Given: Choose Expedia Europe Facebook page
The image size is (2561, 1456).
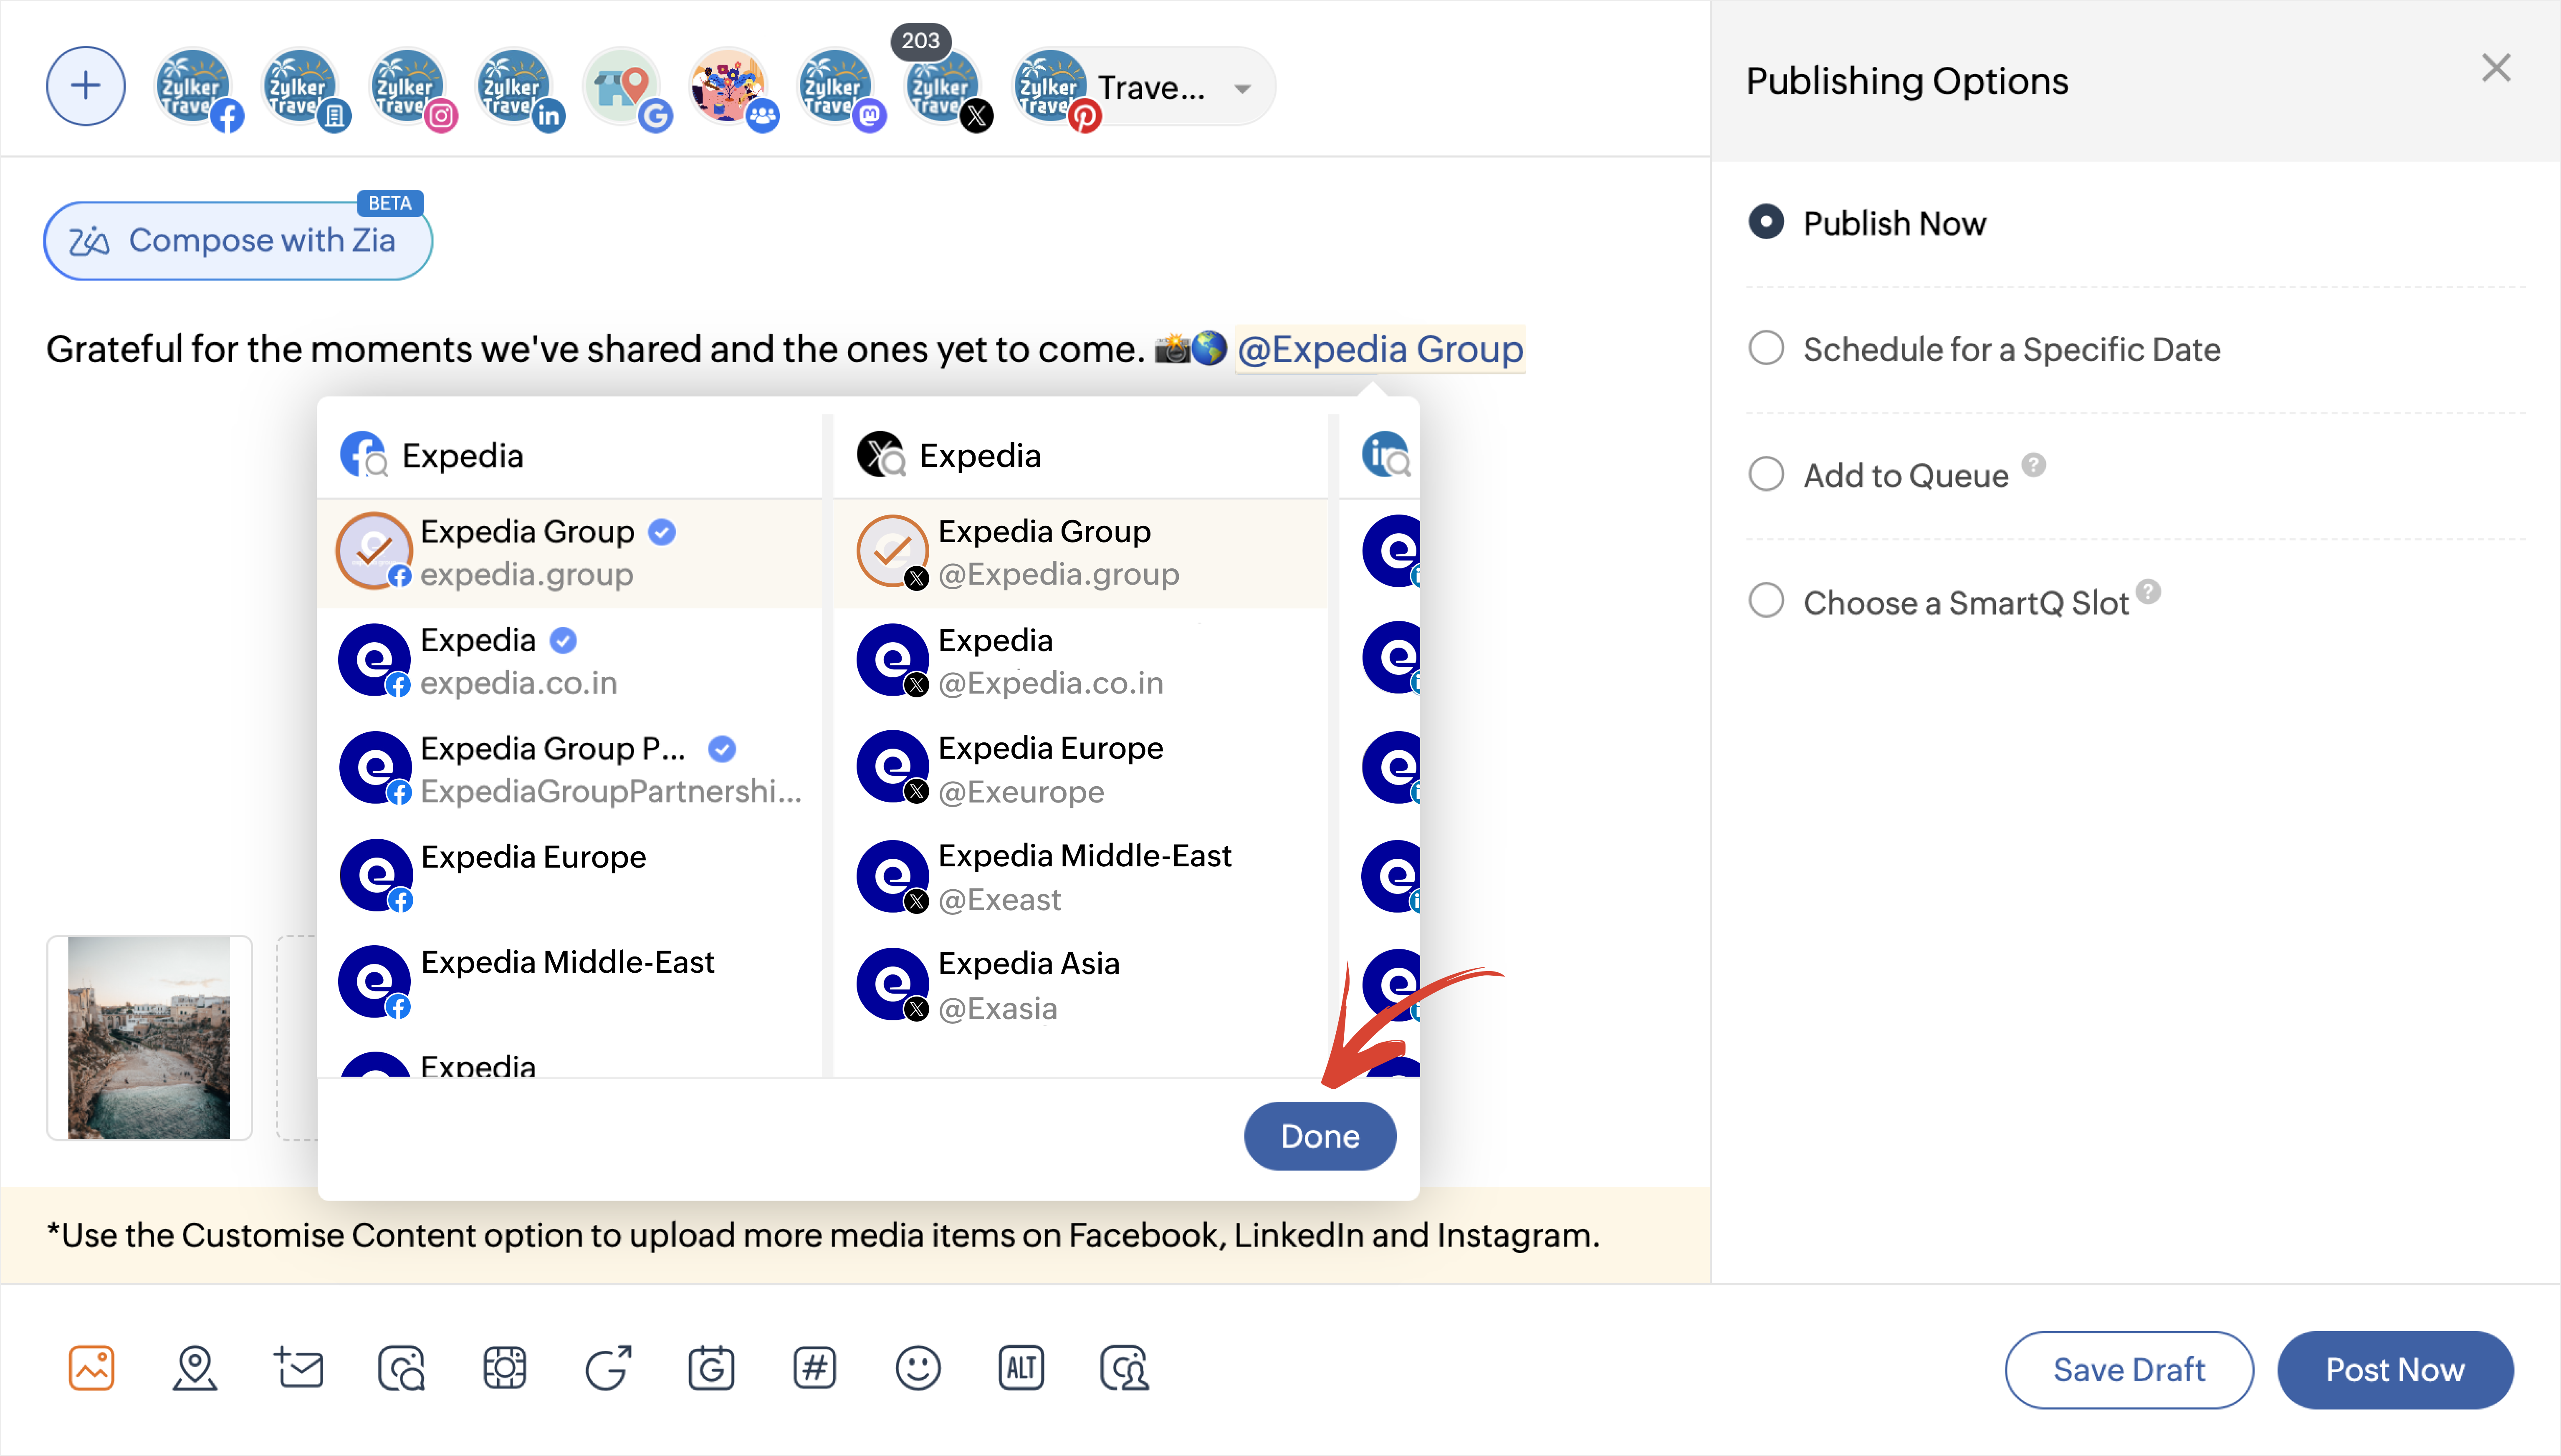Looking at the screenshot, I should click(x=569, y=875).
